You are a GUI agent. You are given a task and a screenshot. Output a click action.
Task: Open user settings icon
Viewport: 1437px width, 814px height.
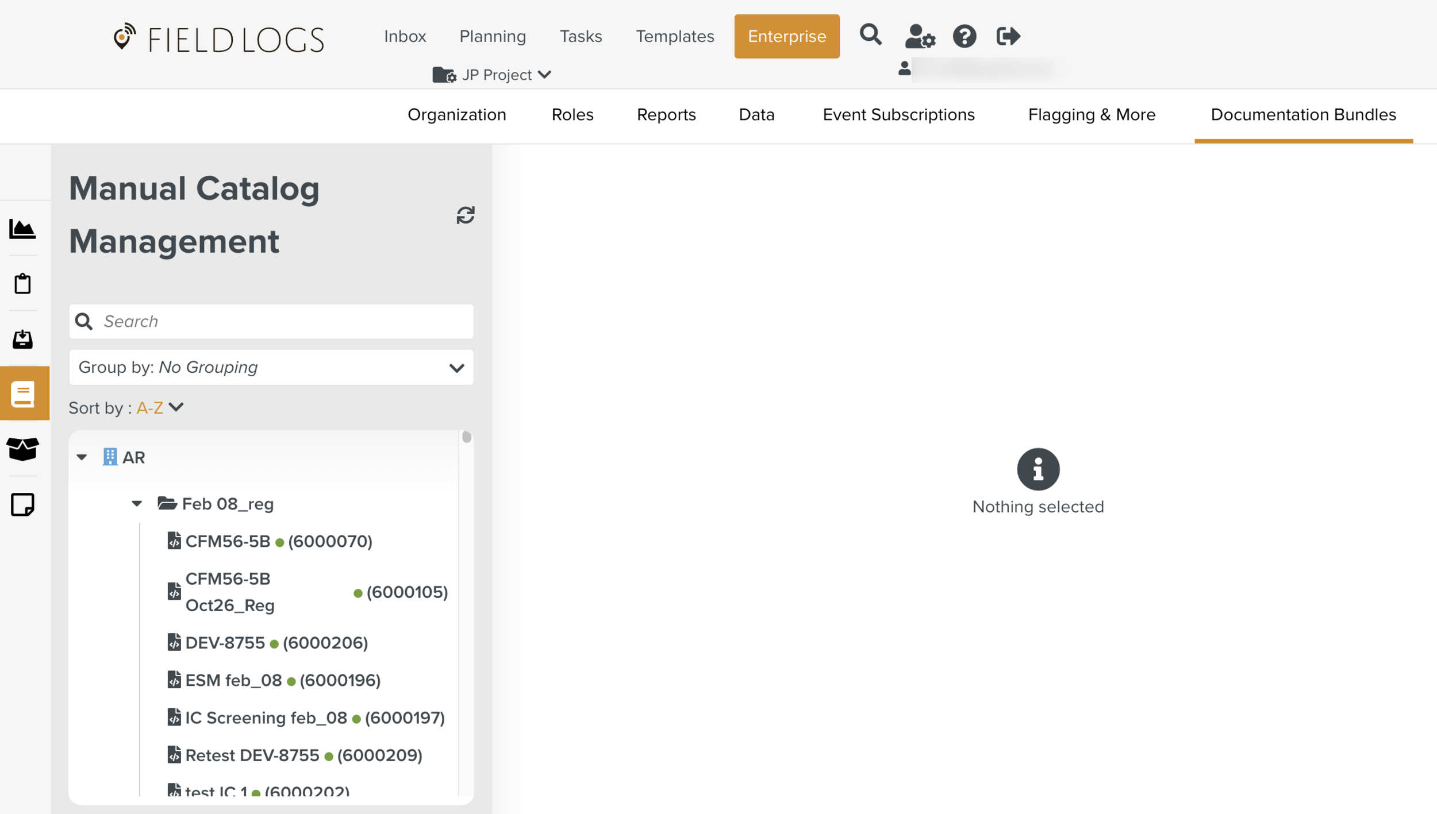(920, 37)
